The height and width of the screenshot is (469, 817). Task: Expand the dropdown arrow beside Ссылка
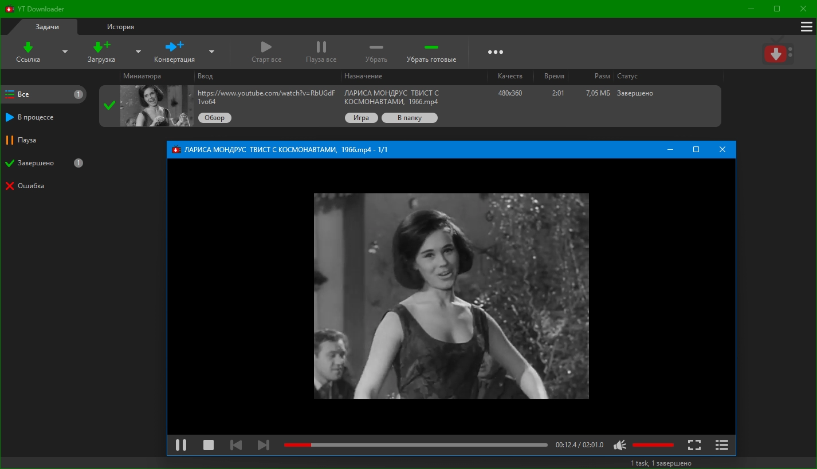pyautogui.click(x=65, y=51)
